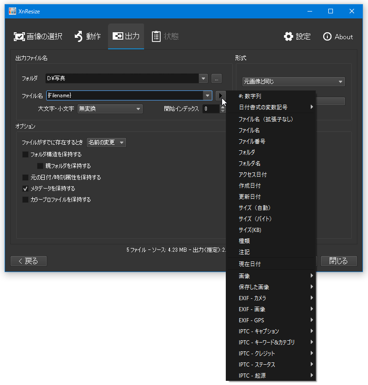The image size is (368, 385).
Task: Expand the 画像 submenu
Action: (271, 276)
